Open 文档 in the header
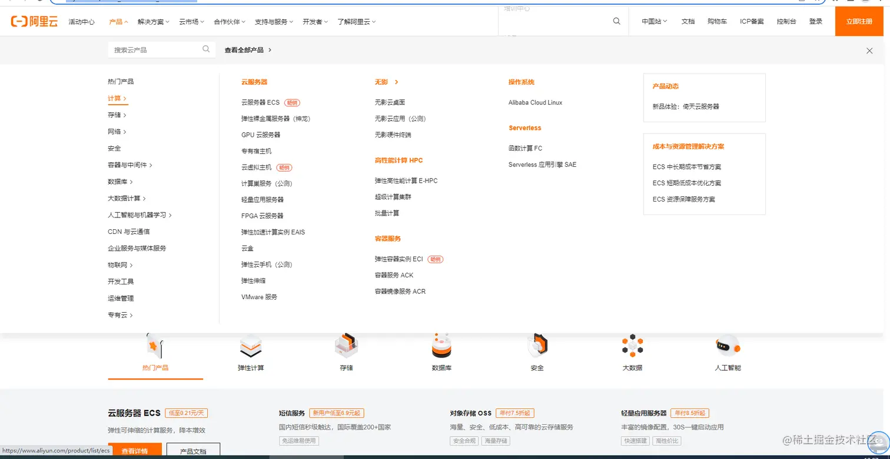 pyautogui.click(x=688, y=22)
